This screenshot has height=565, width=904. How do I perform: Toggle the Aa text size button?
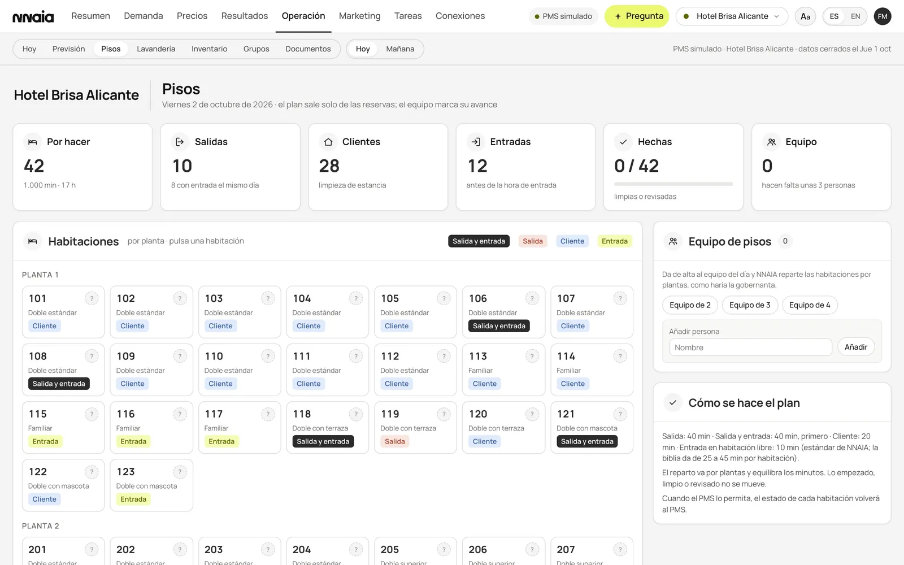(805, 16)
